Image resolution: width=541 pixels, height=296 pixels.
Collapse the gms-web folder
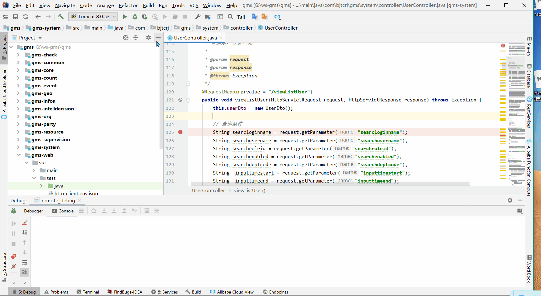[19, 155]
